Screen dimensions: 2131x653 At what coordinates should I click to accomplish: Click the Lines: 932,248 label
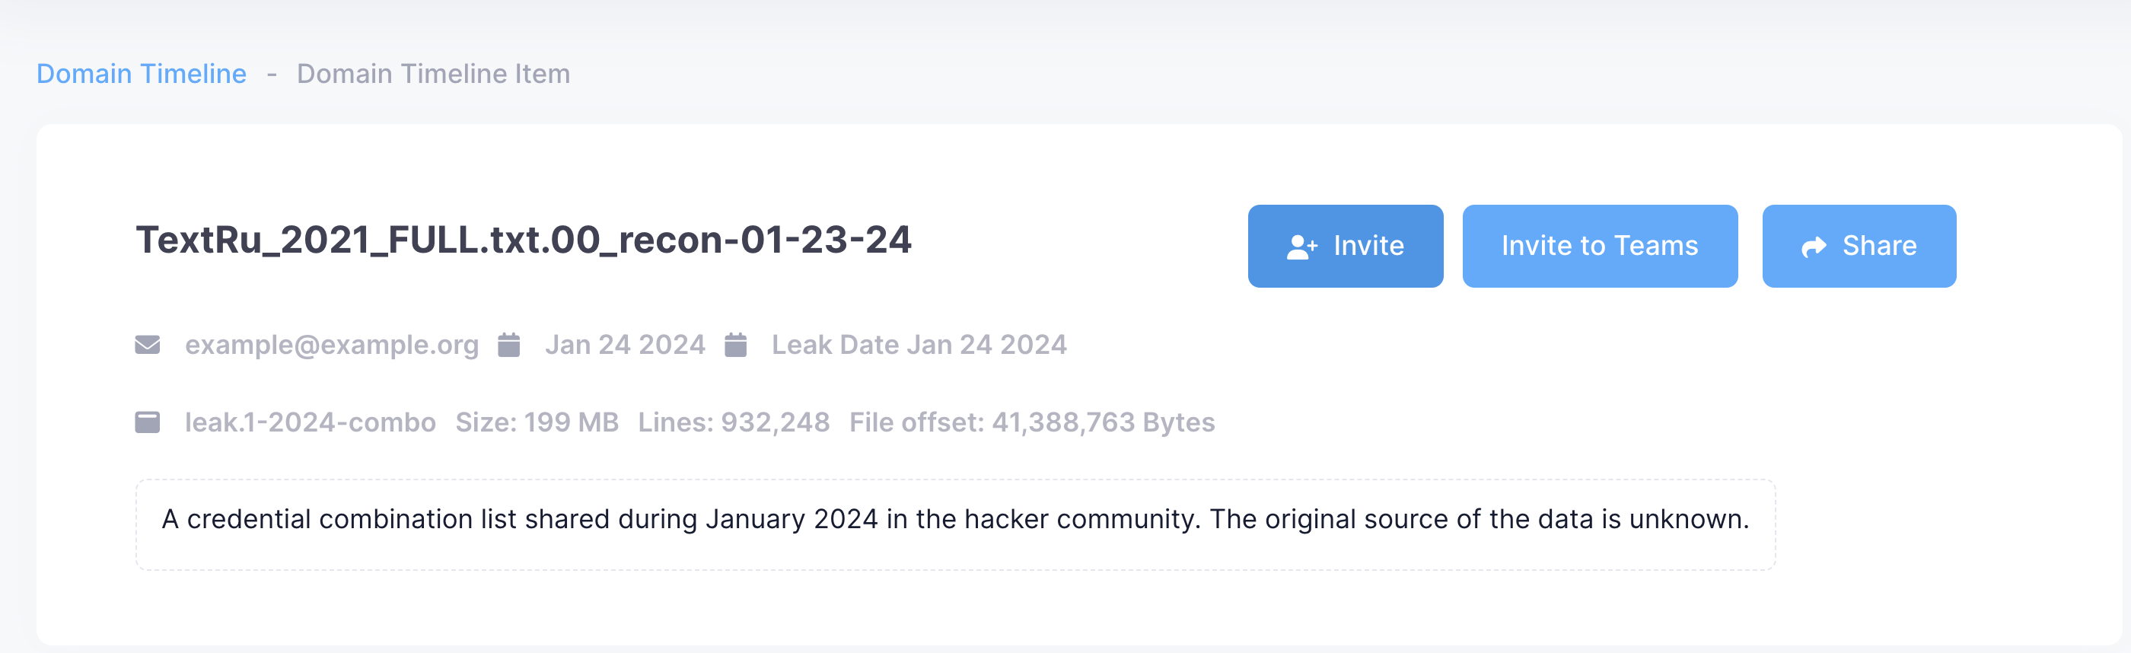[733, 422]
